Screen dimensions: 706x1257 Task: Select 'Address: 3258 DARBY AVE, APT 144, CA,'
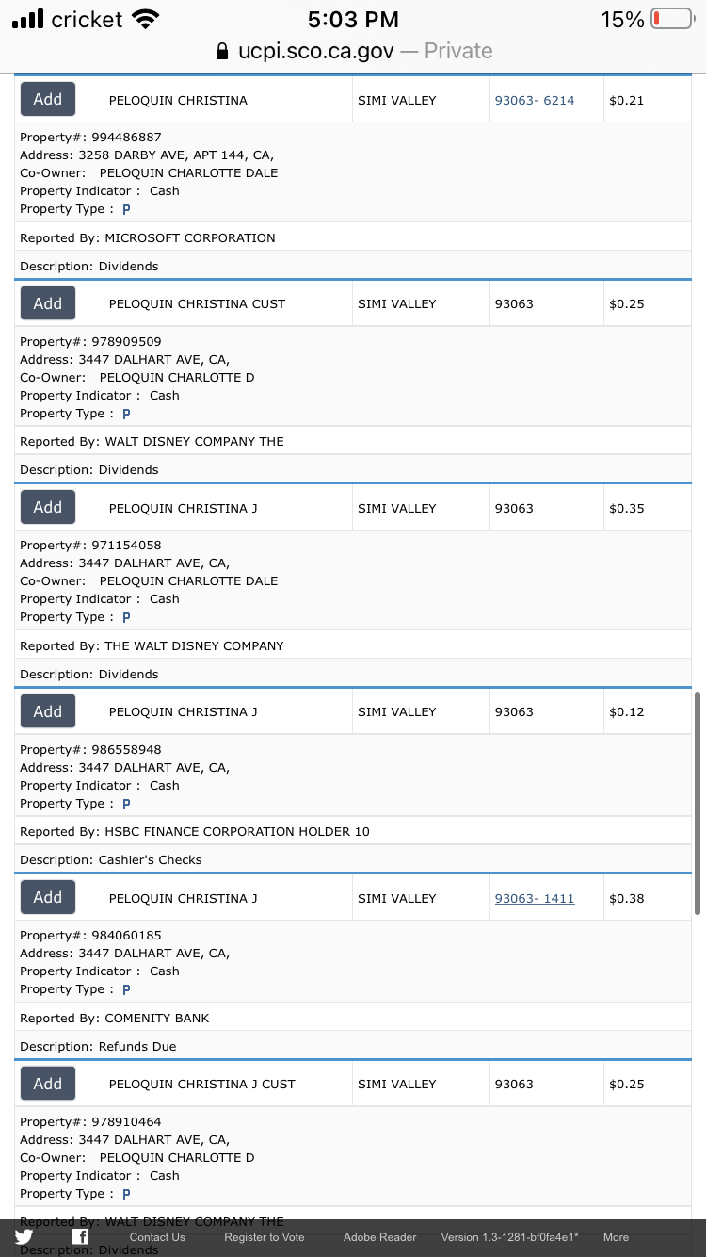pos(147,155)
